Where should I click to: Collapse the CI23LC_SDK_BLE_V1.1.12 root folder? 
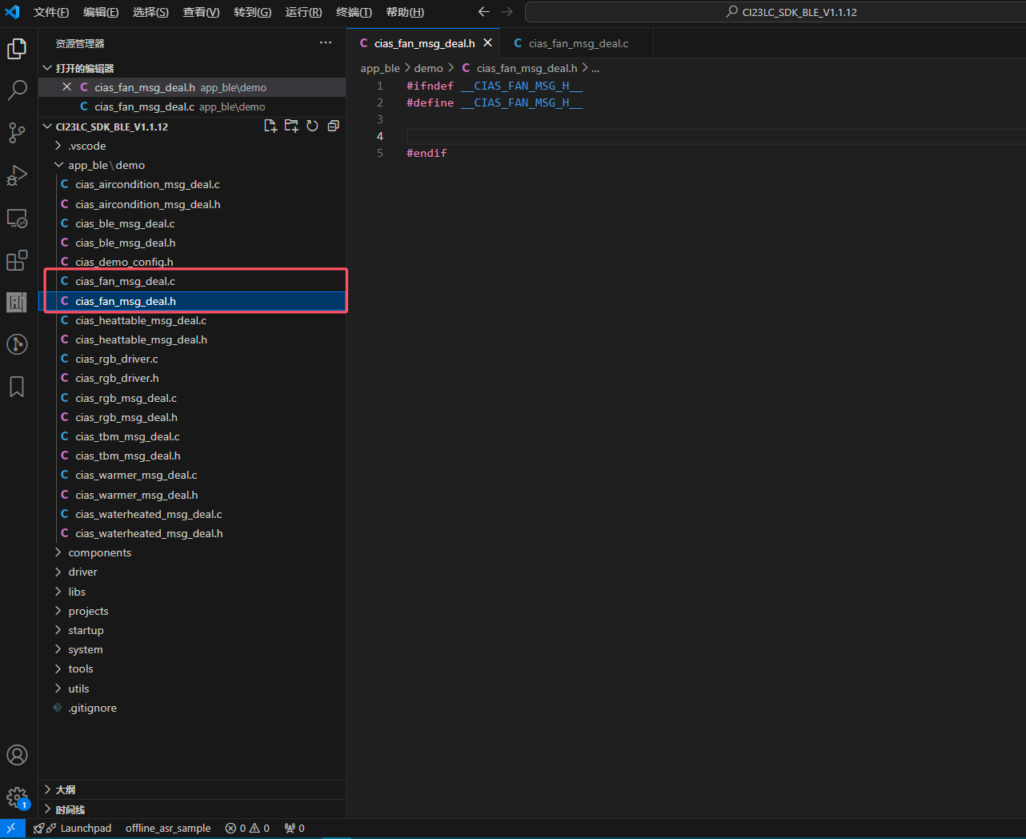[x=48, y=126]
